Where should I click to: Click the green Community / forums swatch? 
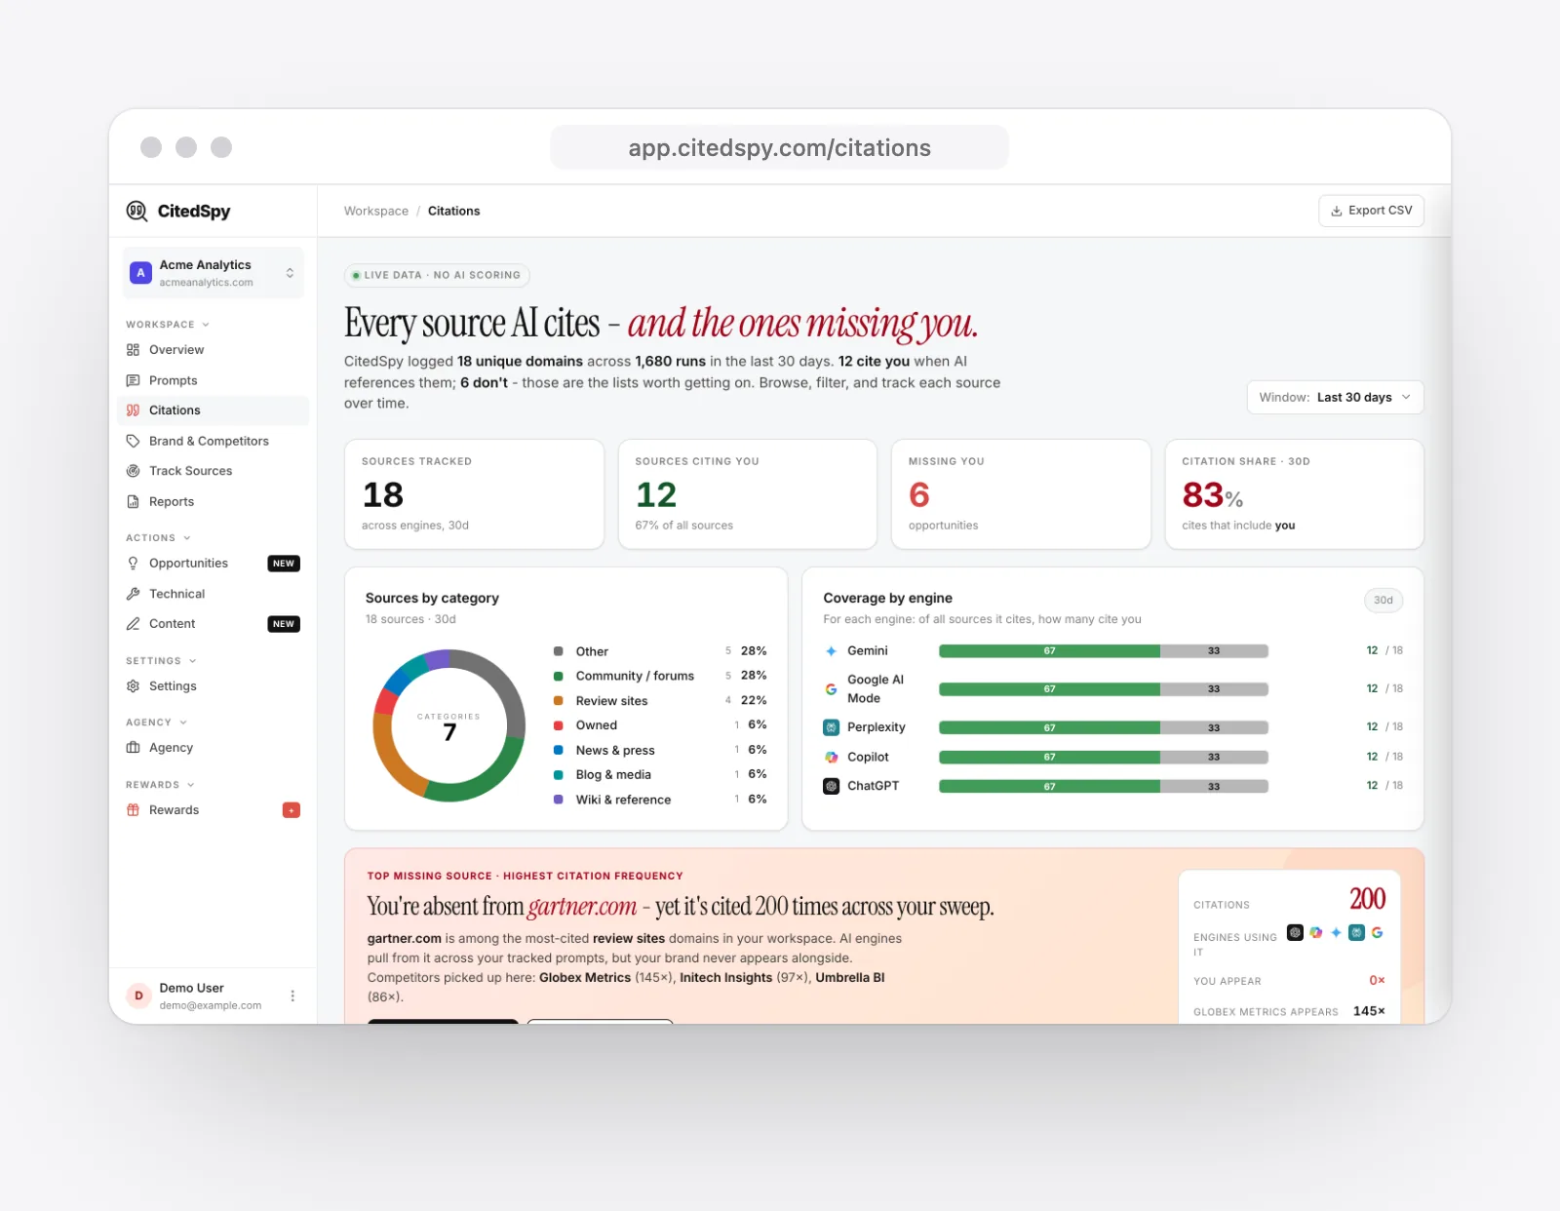click(x=559, y=676)
